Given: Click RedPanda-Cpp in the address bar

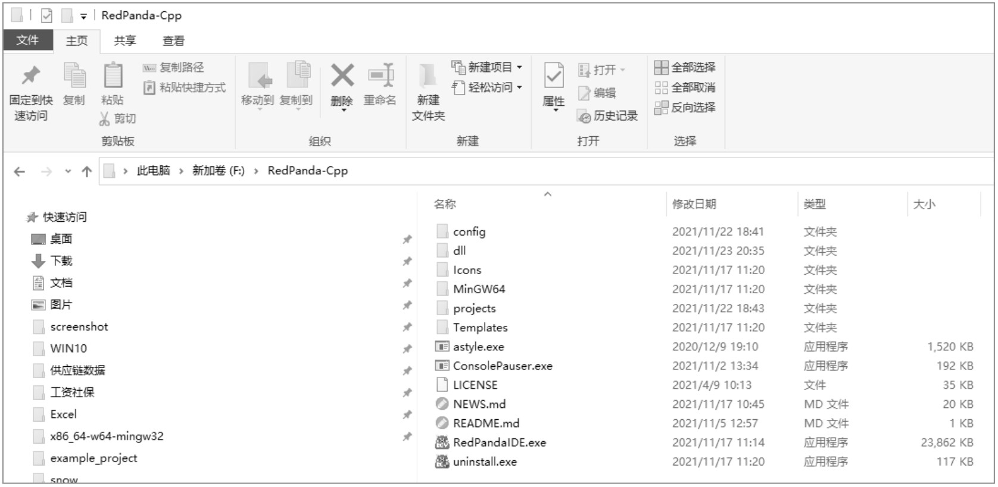Looking at the screenshot, I should coord(308,171).
